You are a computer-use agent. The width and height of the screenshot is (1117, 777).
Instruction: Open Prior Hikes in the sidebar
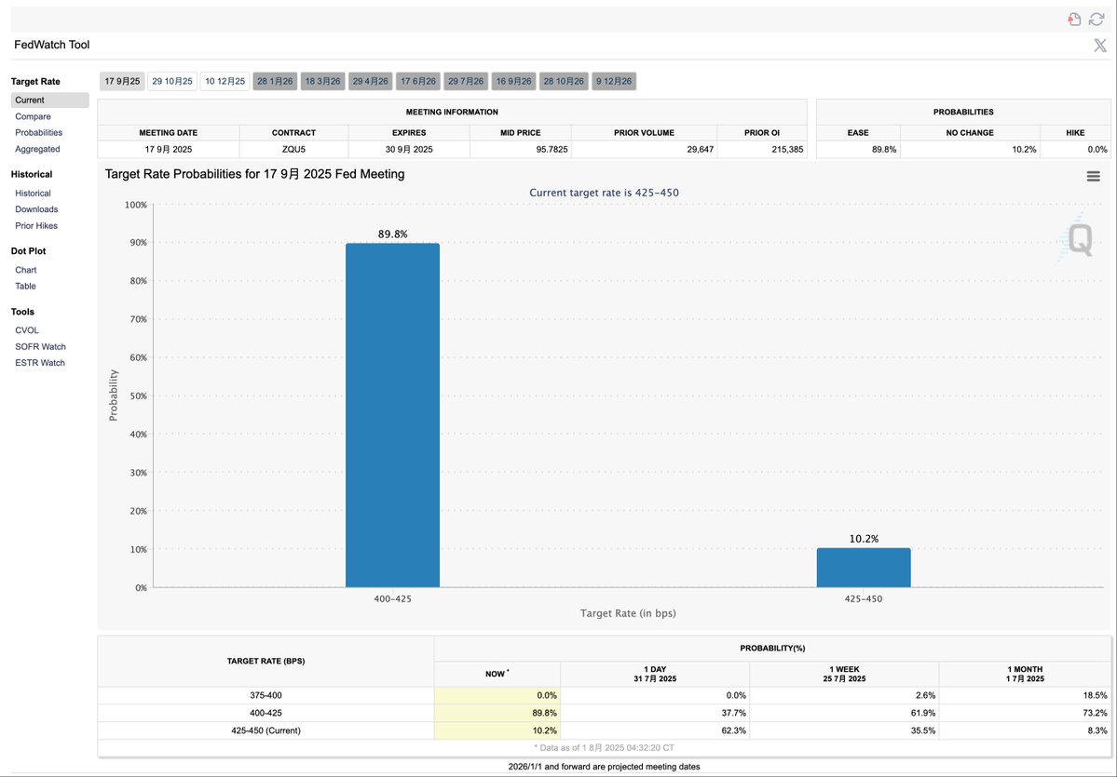(x=36, y=225)
